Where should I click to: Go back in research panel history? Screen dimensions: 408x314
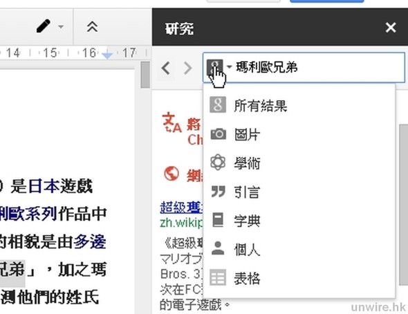(x=166, y=68)
